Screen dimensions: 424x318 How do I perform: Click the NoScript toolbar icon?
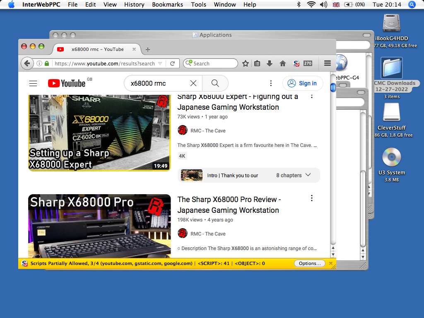tap(296, 63)
